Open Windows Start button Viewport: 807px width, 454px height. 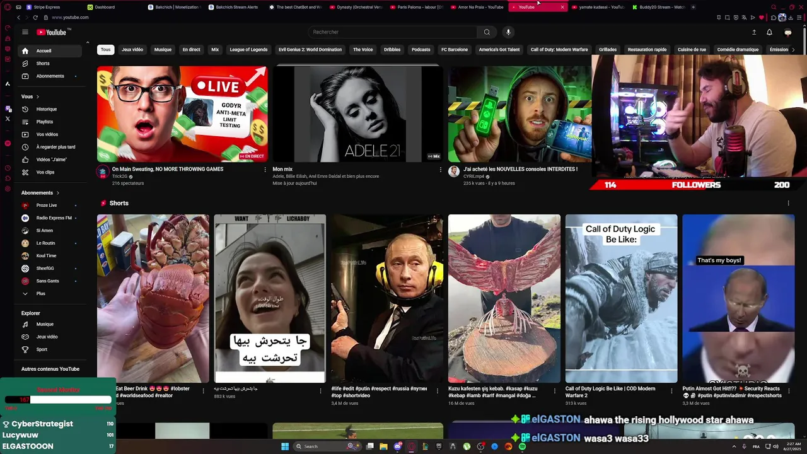point(285,446)
